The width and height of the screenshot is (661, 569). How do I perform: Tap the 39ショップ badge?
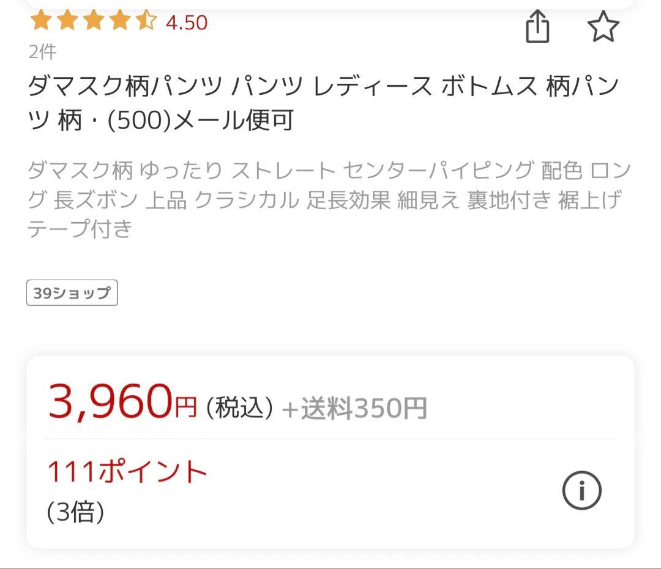click(72, 293)
